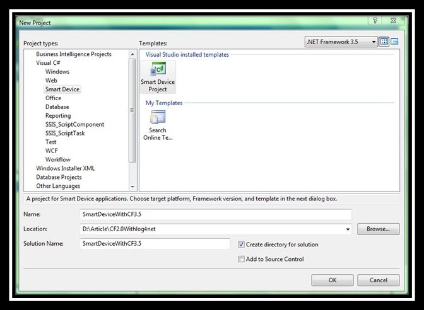Screen dimensions: 424x310
Task: Click the dialog Help question mark button
Action: tap(375, 21)
